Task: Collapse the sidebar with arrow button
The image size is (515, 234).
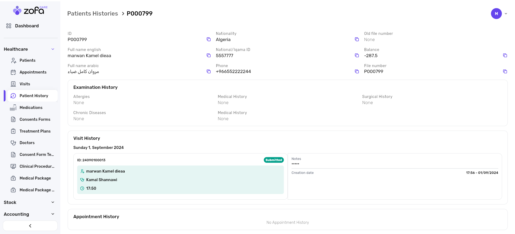Action: pos(30,226)
